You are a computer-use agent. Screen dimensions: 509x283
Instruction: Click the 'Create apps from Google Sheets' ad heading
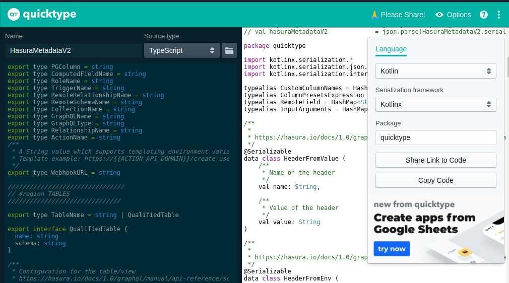(x=424, y=223)
